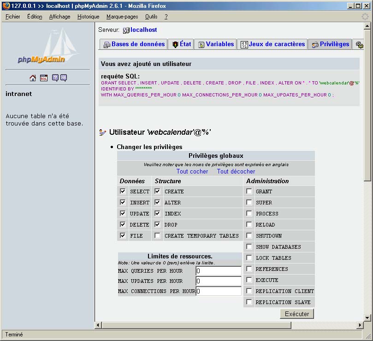This screenshot has height=341, width=373.
Task: Enable CREATE TEMPORARY TABLES privilege
Action: coord(157,235)
